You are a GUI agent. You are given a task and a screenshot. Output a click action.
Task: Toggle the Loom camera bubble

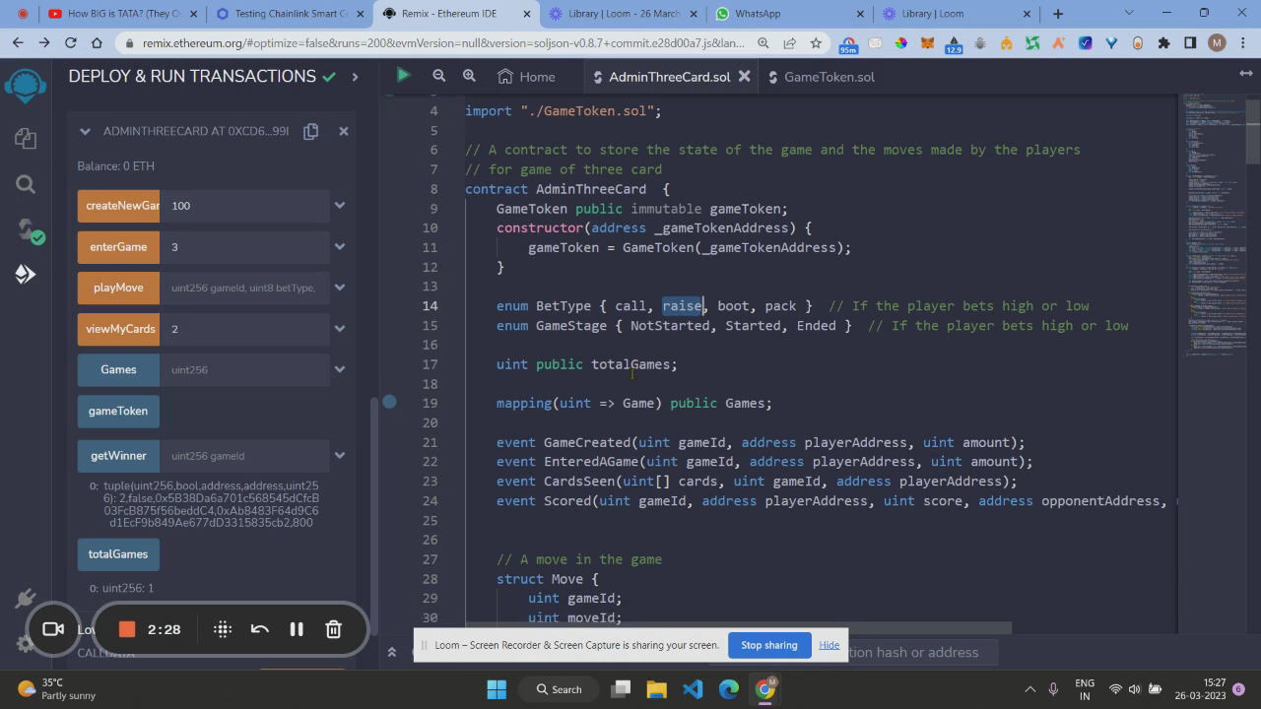tap(53, 629)
